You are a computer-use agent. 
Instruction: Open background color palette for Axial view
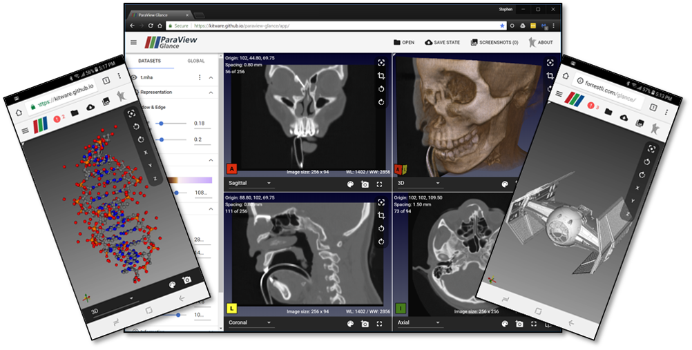click(505, 324)
